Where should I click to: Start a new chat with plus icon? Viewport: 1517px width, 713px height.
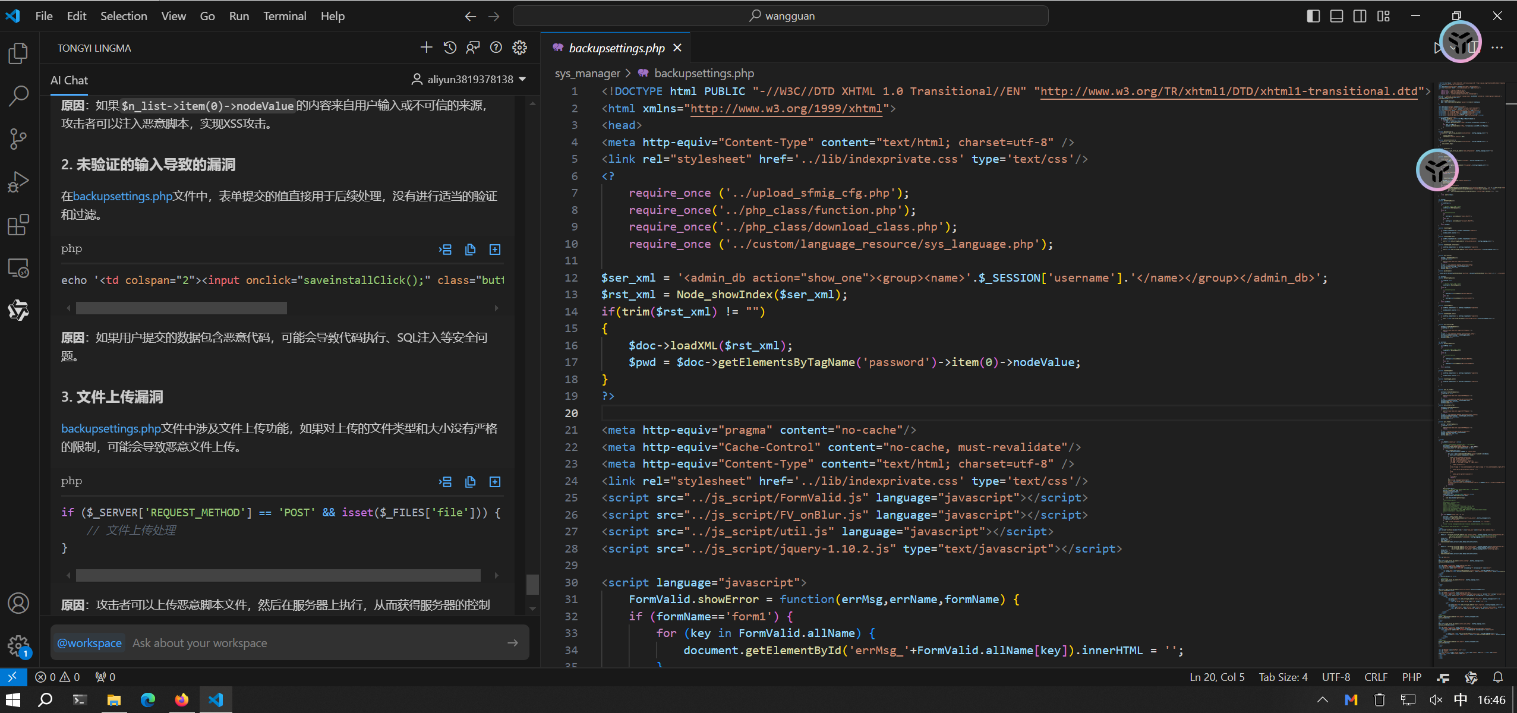[426, 48]
